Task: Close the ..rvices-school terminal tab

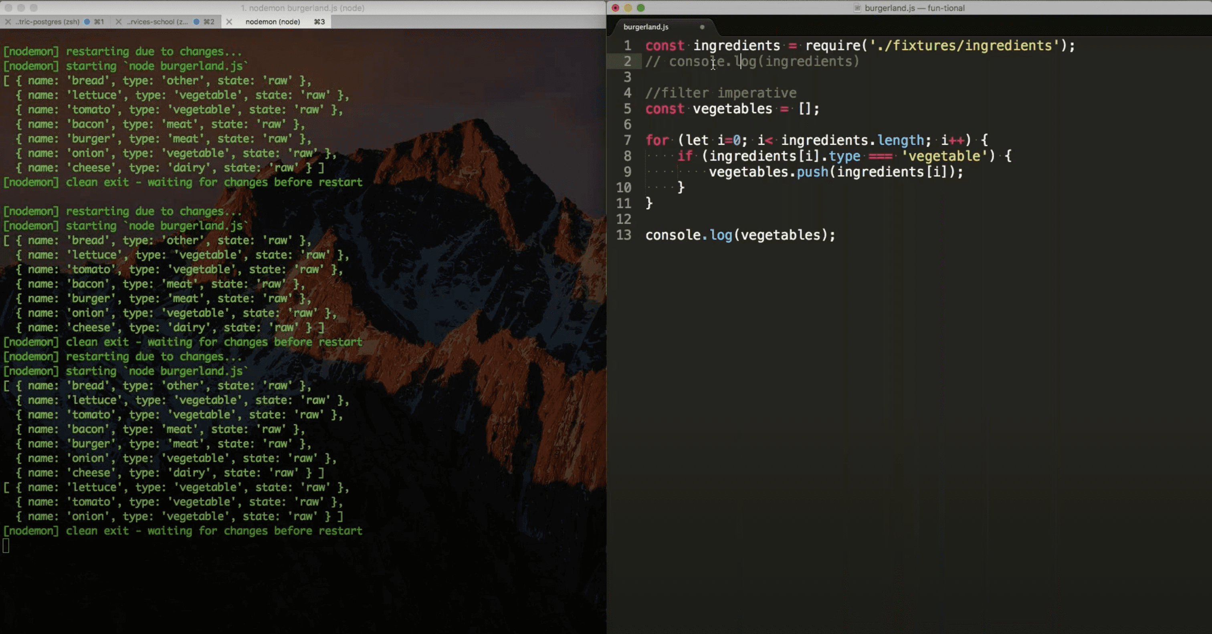Action: click(119, 22)
